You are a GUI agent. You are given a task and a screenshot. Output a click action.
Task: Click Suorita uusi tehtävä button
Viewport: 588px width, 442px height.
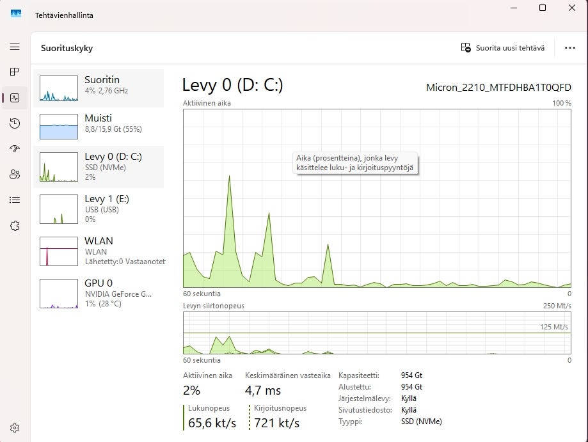coord(502,47)
